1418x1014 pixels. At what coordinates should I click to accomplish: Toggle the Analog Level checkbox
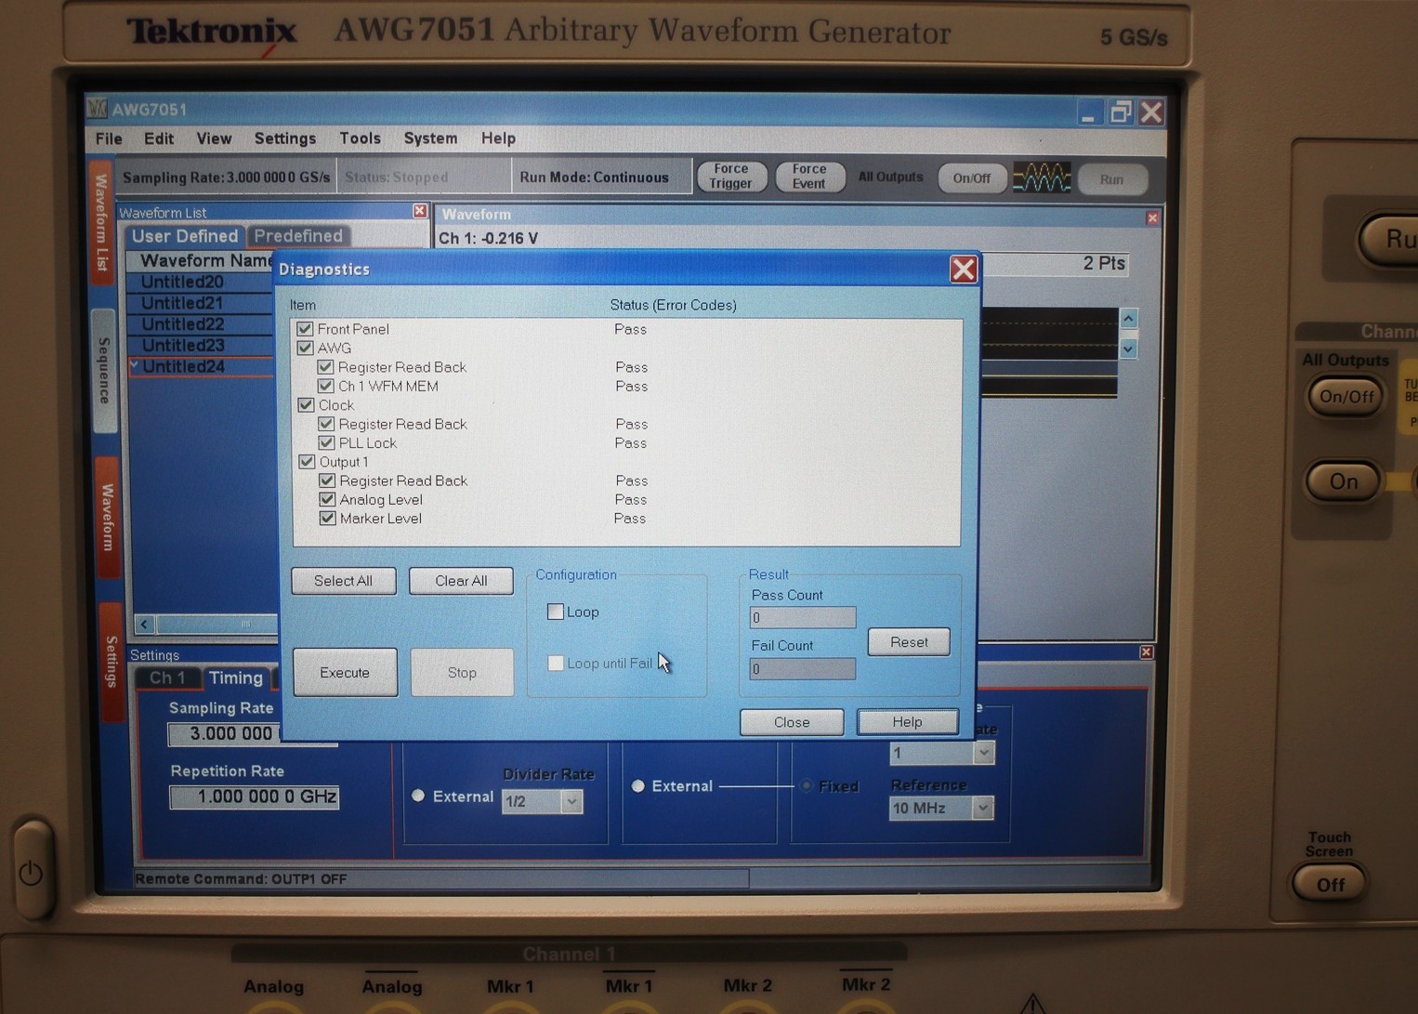click(327, 499)
